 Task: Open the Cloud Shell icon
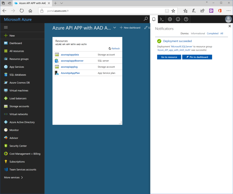[x=162, y=19]
